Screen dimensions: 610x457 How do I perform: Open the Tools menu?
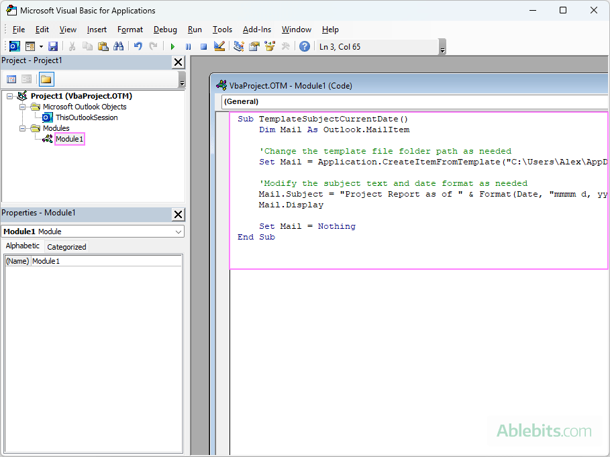222,30
